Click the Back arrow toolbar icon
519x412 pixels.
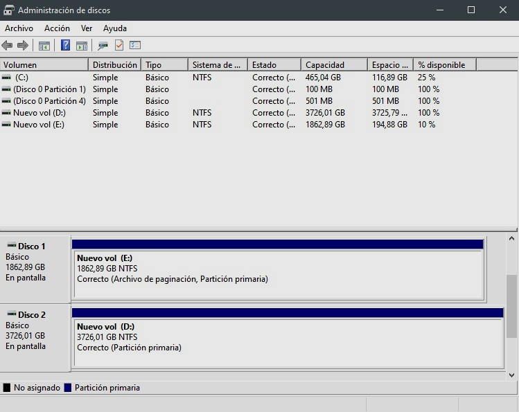[7, 46]
